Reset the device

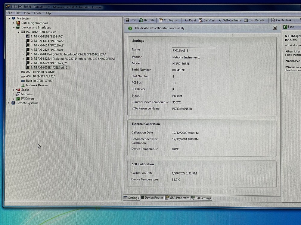pos(190,20)
